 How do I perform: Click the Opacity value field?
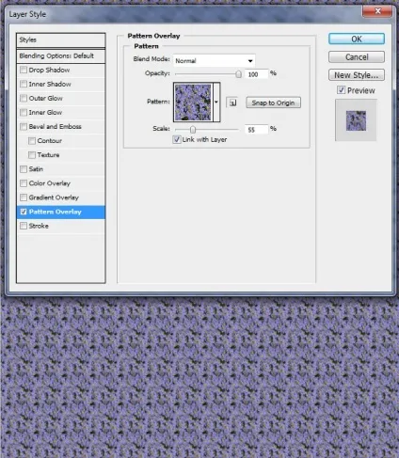coord(257,74)
